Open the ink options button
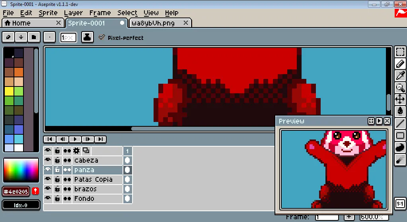Viewport: 407px width, 222px height. (87, 37)
